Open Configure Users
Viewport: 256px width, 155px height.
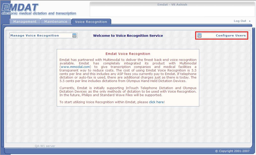point(231,35)
